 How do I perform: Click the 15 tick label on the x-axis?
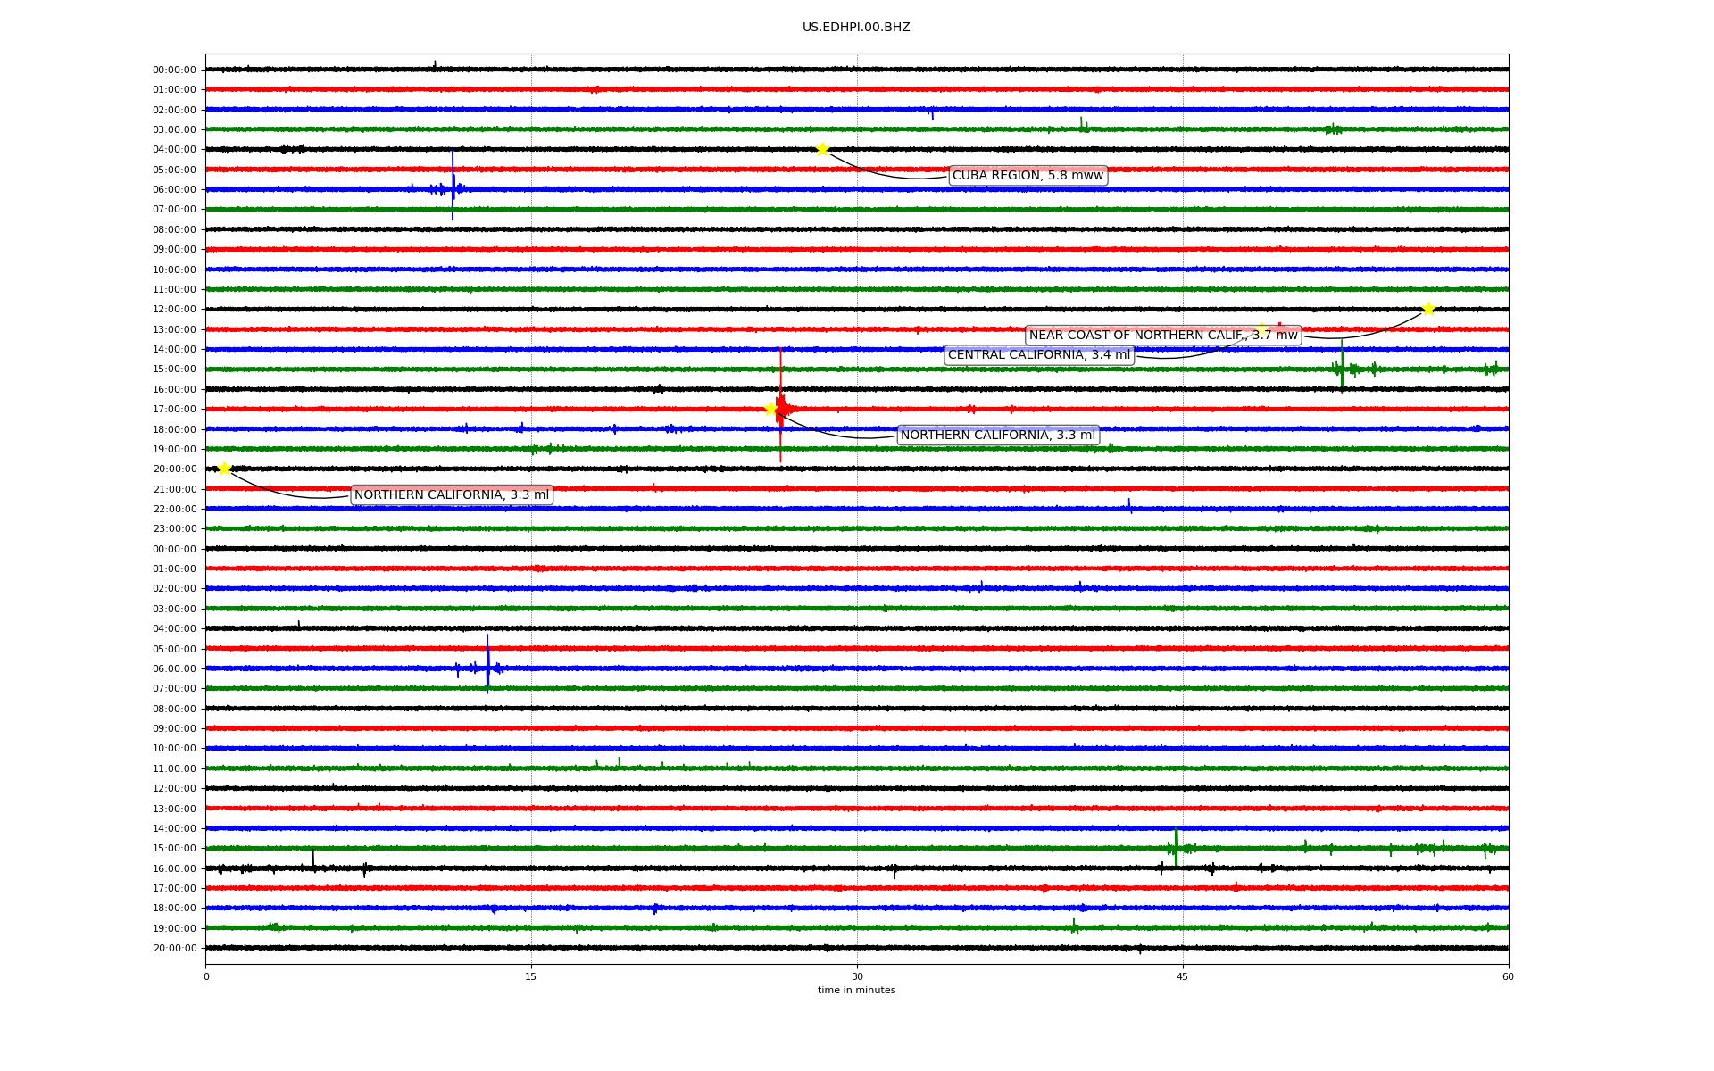pyautogui.click(x=531, y=976)
